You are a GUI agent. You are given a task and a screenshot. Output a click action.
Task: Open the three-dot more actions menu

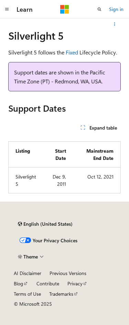115,24
